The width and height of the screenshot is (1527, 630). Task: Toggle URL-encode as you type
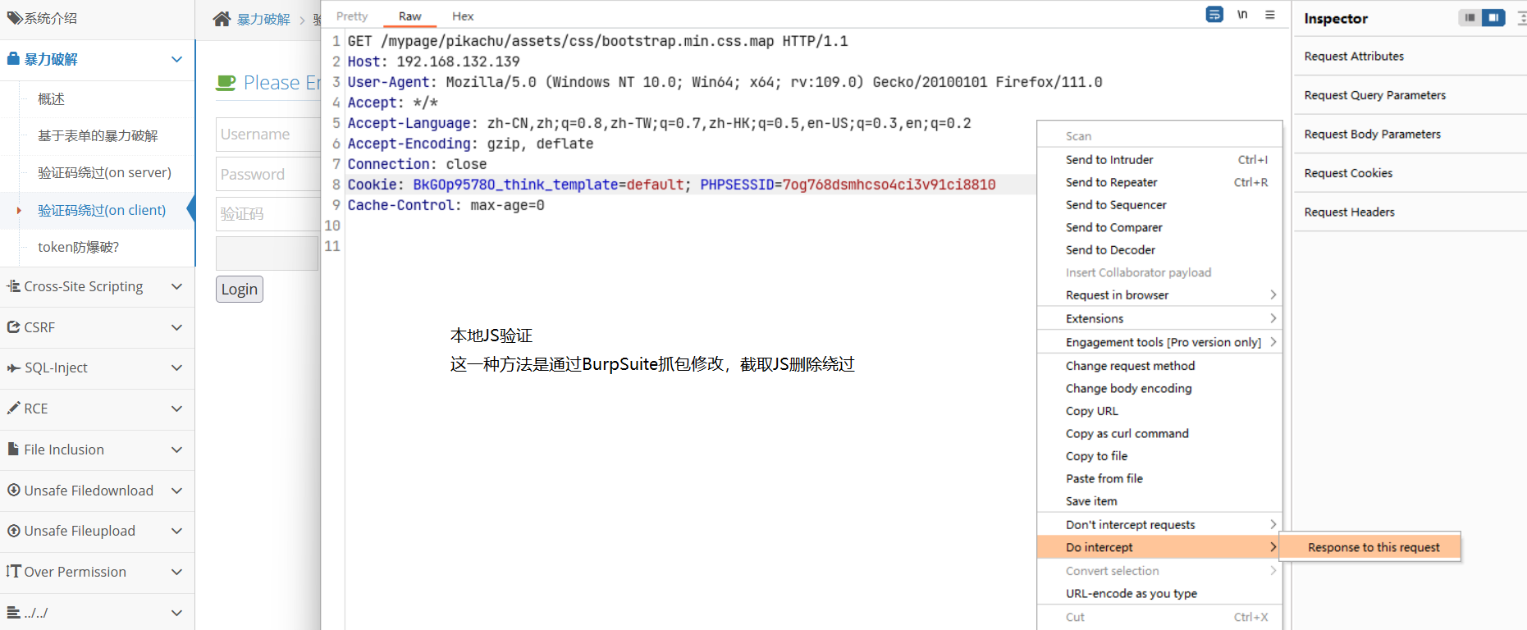click(x=1131, y=594)
